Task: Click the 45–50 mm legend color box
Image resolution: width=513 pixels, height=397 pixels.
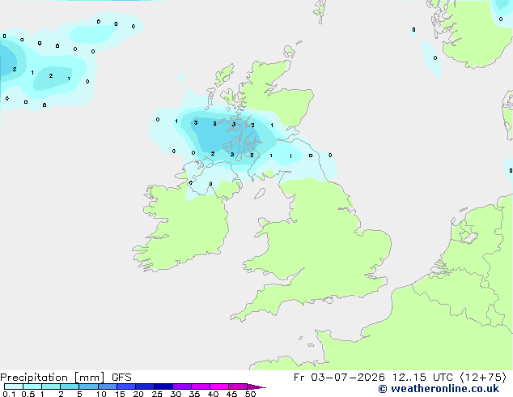Action: click(238, 386)
